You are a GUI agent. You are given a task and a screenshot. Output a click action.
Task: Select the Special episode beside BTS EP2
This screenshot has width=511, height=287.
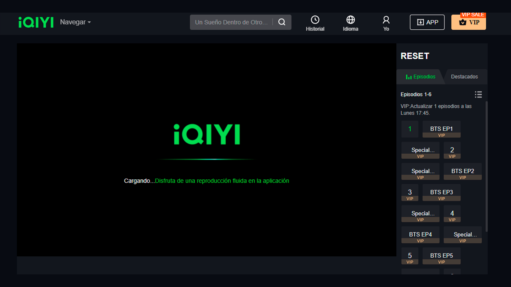point(420,172)
